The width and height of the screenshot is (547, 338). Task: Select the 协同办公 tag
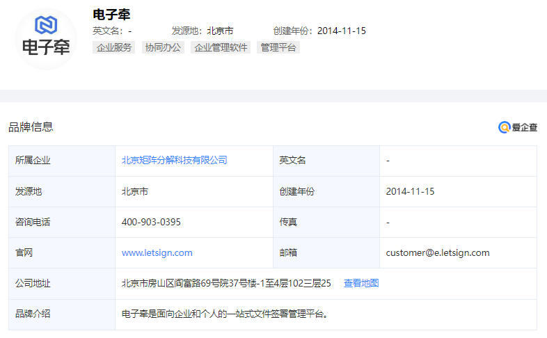tap(163, 47)
